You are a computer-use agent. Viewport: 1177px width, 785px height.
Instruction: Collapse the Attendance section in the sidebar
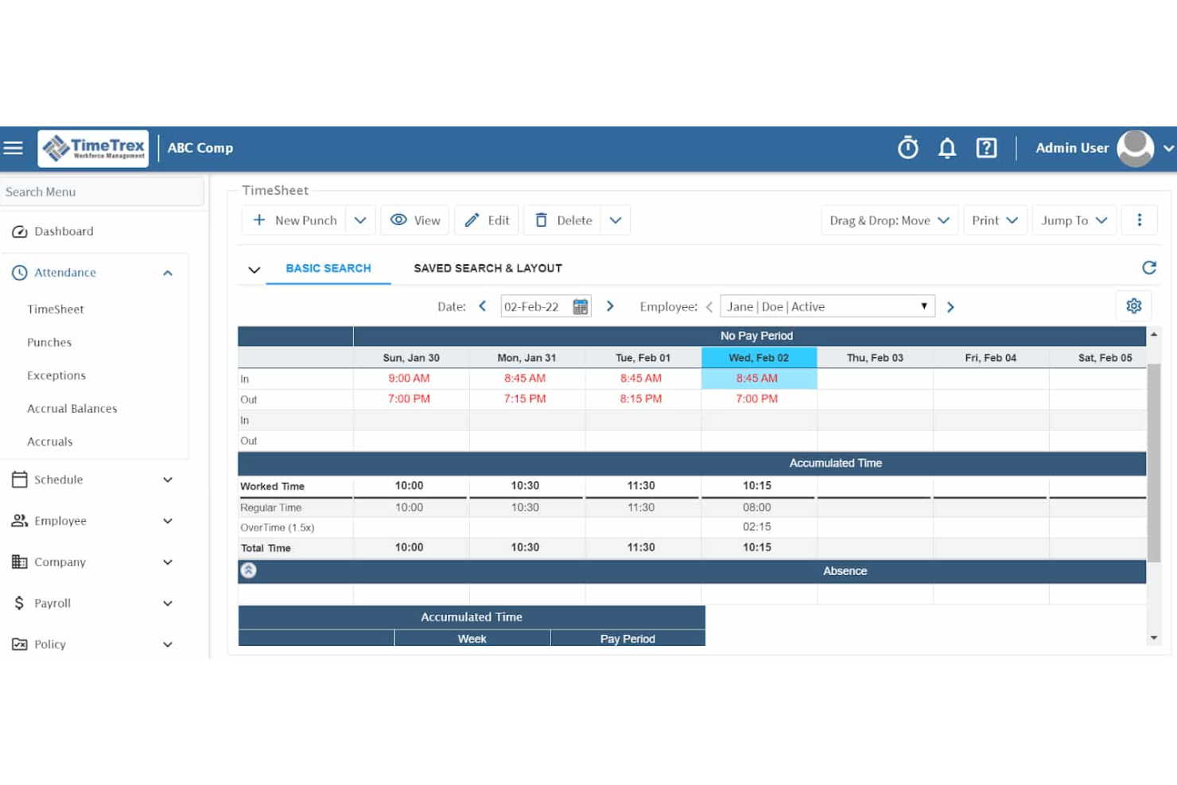pos(167,272)
